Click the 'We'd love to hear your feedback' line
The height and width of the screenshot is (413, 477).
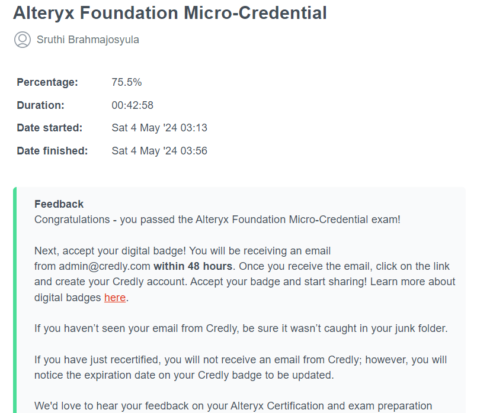(233, 406)
